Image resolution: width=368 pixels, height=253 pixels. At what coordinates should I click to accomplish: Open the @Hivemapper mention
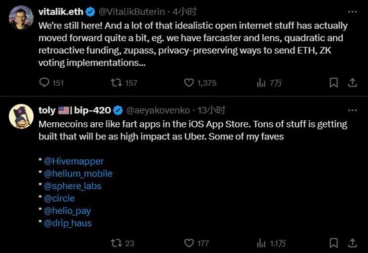pyautogui.click(x=74, y=161)
